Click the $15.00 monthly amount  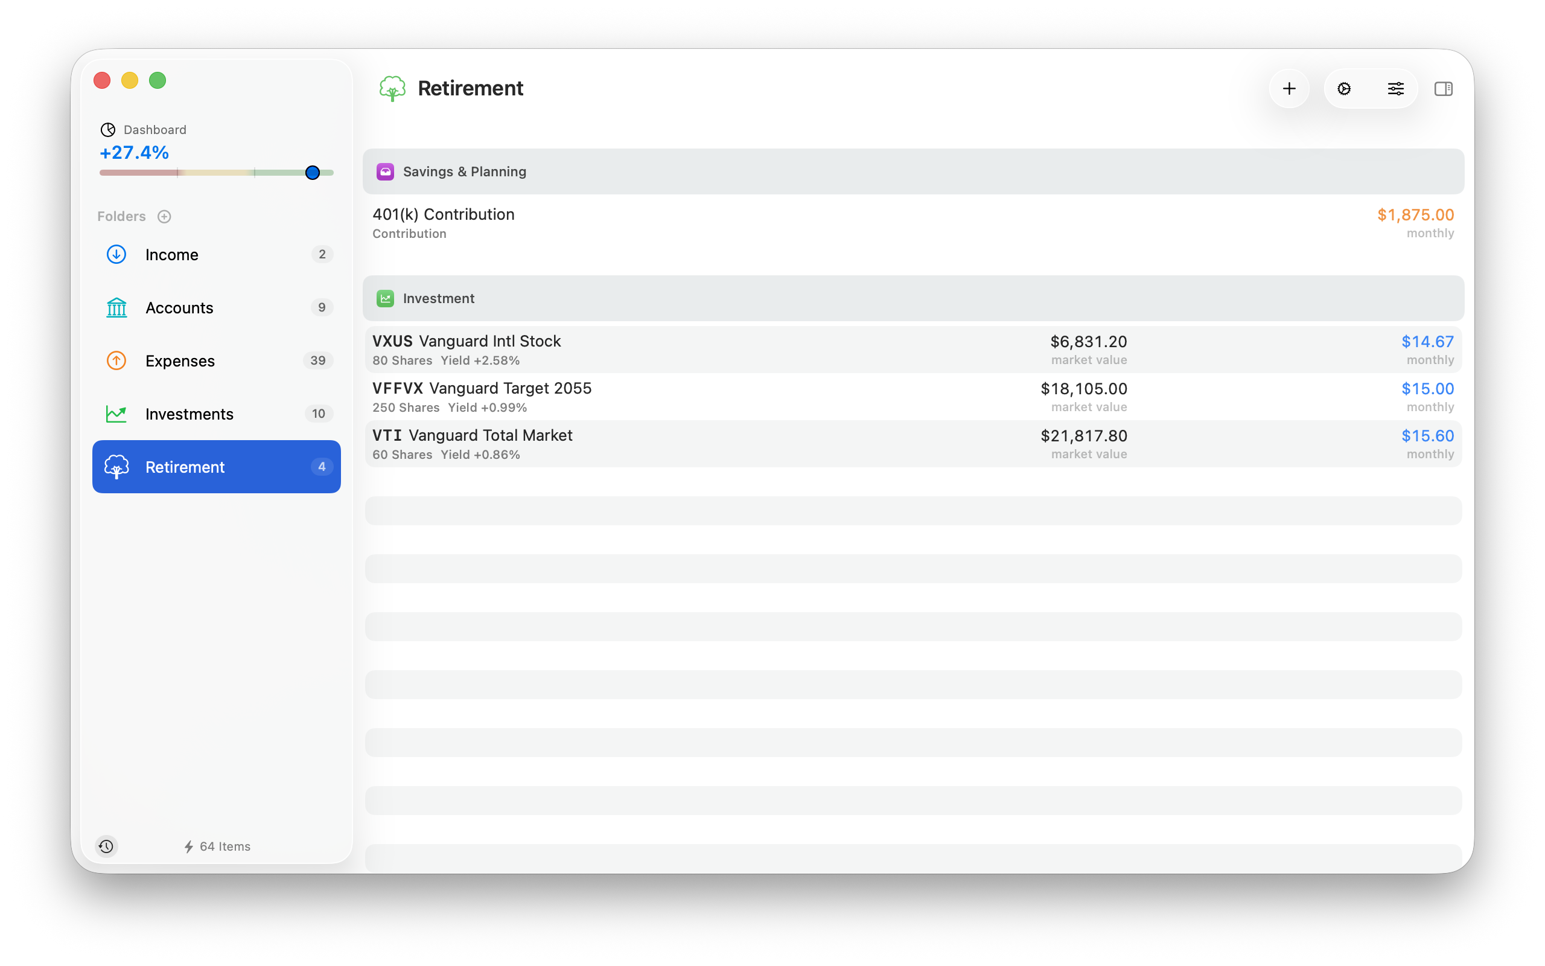click(1427, 389)
